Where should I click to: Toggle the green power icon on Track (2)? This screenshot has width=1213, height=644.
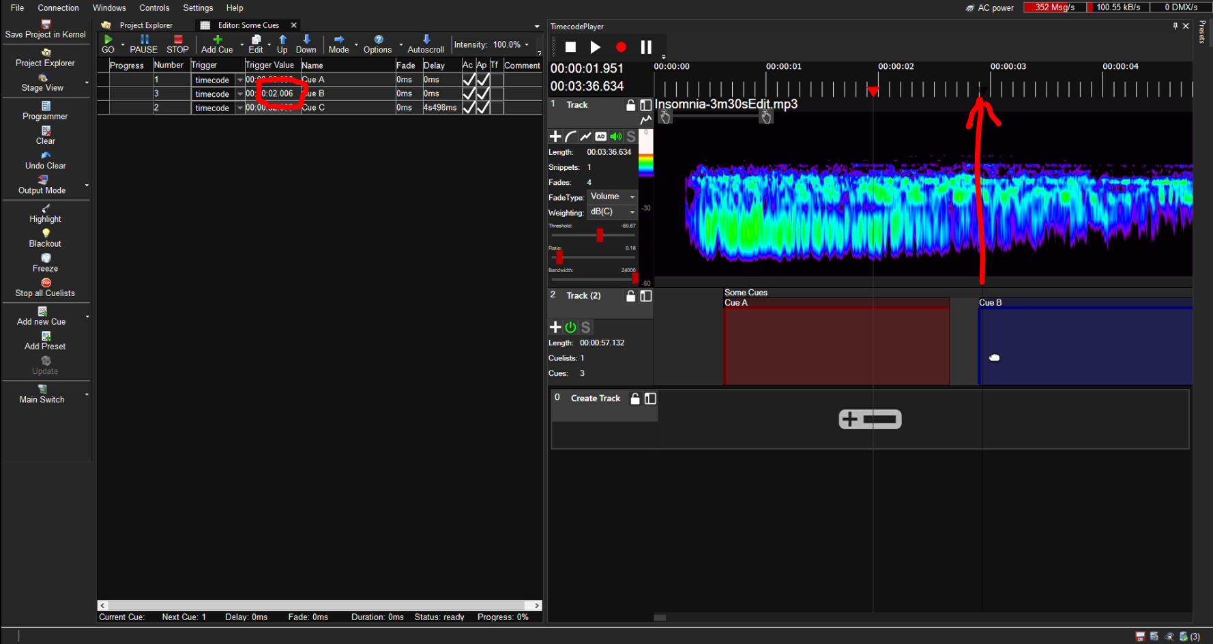[570, 327]
